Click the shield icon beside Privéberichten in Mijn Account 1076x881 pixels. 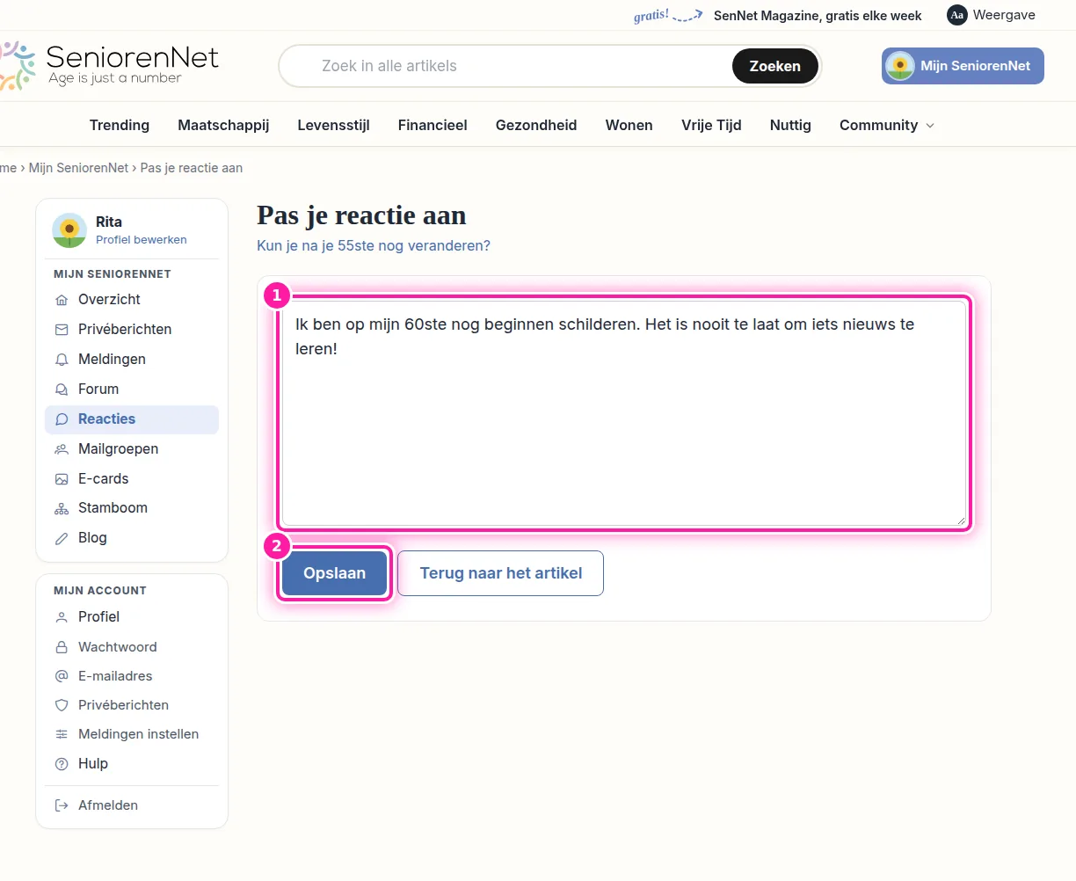click(x=62, y=705)
